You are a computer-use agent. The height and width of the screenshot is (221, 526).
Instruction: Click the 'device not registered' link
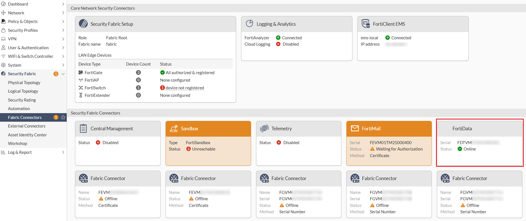point(185,88)
